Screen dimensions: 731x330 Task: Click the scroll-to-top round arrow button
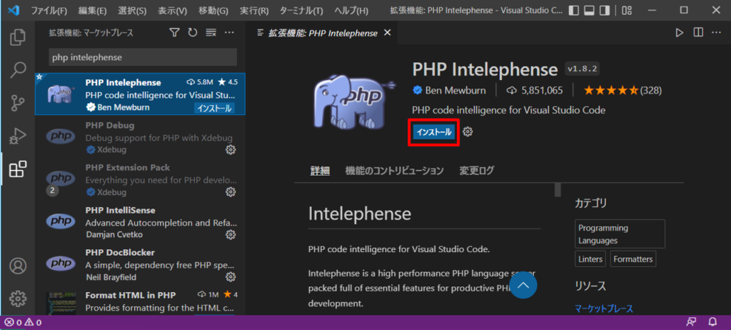tap(523, 285)
